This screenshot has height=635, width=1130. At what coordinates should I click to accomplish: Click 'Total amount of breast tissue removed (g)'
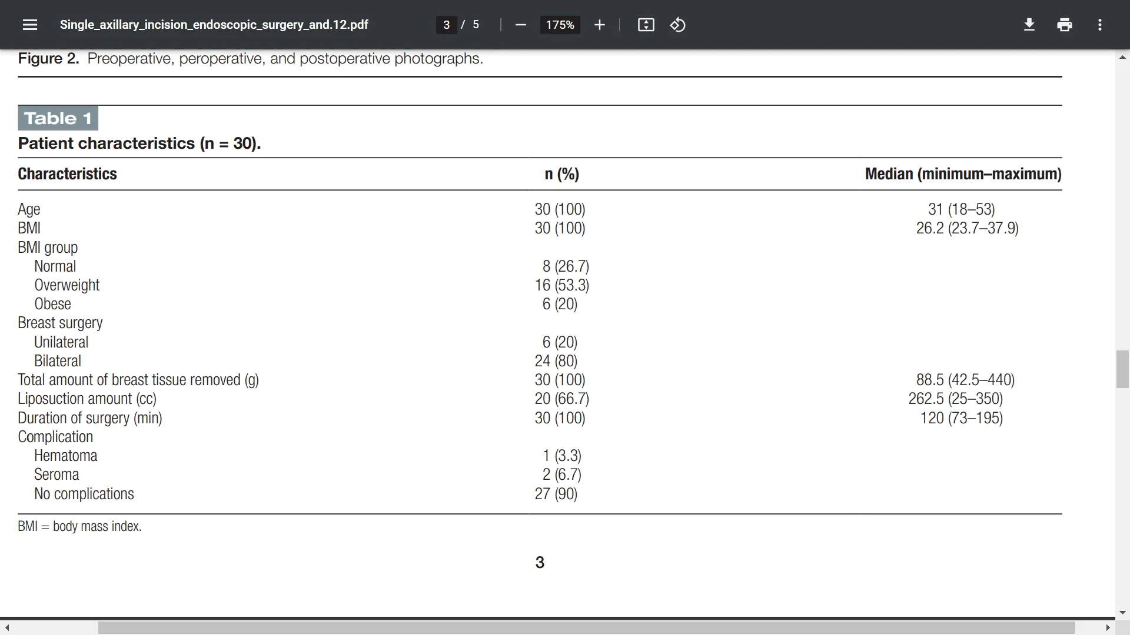[138, 380]
